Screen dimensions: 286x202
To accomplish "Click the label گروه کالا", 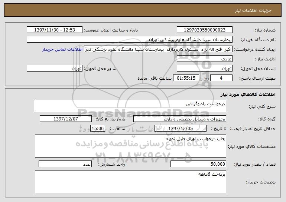I will [267, 119].
